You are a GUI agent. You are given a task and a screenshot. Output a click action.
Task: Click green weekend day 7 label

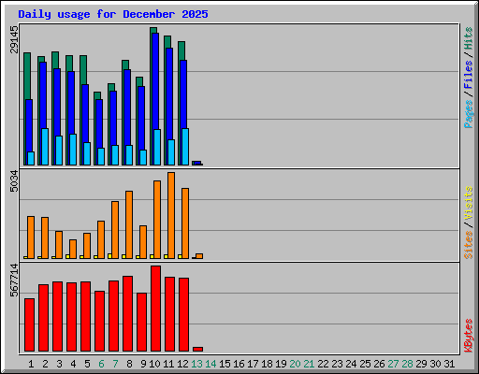pyautogui.click(x=115, y=364)
